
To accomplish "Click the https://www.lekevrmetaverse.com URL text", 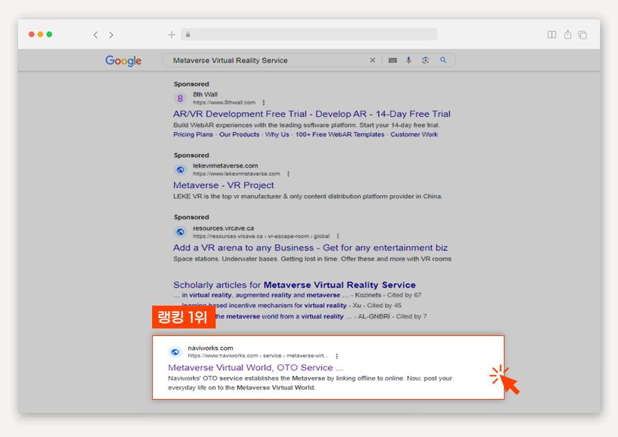I will 236,174.
